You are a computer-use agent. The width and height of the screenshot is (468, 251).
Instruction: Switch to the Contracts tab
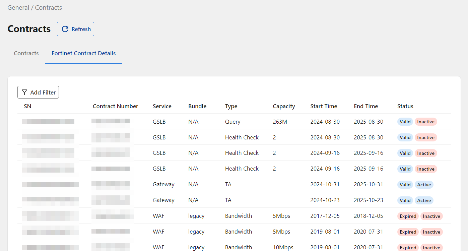coord(26,53)
